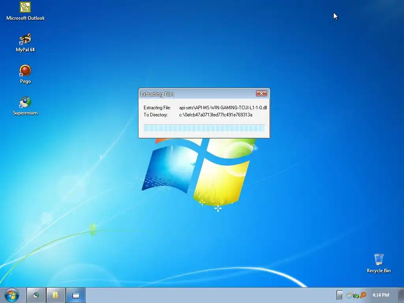
Task: Open the Windows Explorer taskbar button
Action: pyautogui.click(x=56, y=295)
